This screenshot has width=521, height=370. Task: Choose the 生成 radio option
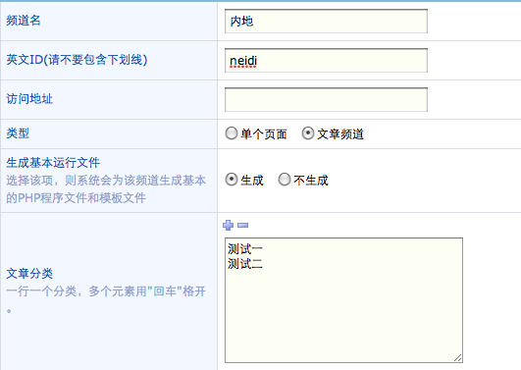[232, 180]
